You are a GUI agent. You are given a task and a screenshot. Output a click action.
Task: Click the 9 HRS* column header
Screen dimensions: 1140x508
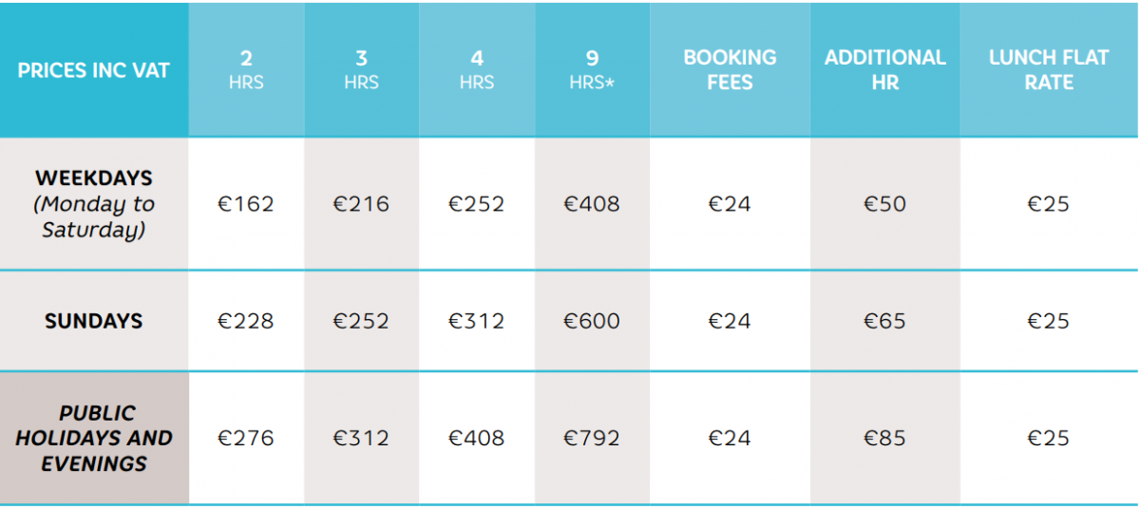[592, 70]
